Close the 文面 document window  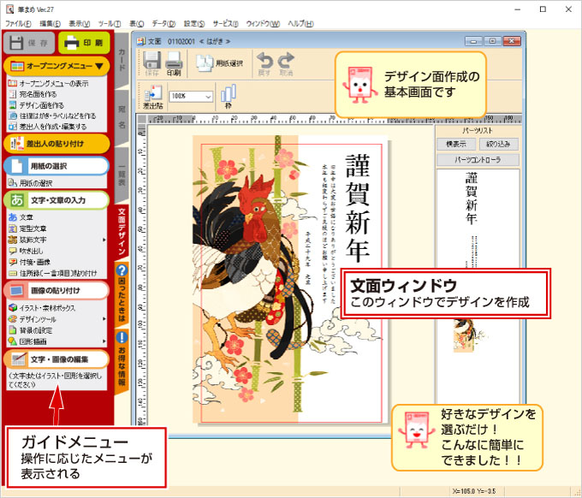(512, 41)
